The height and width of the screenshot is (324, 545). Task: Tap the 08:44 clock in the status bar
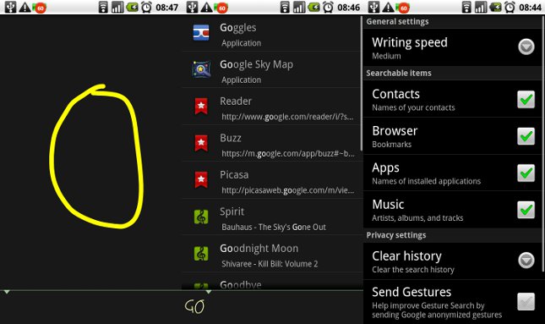[531, 8]
